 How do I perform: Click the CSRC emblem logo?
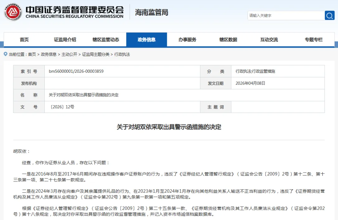(x=13, y=13)
